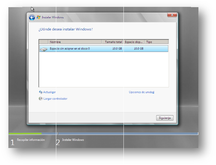Click the Siguiente button

pos(165,118)
